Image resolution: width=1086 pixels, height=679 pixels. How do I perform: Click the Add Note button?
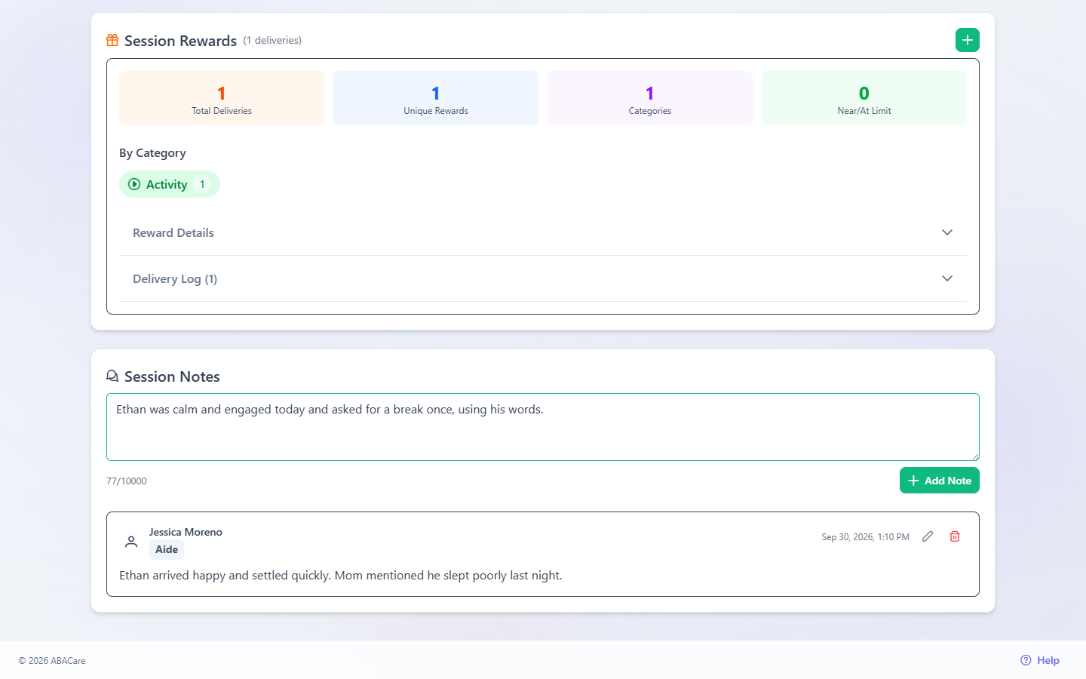(x=939, y=481)
